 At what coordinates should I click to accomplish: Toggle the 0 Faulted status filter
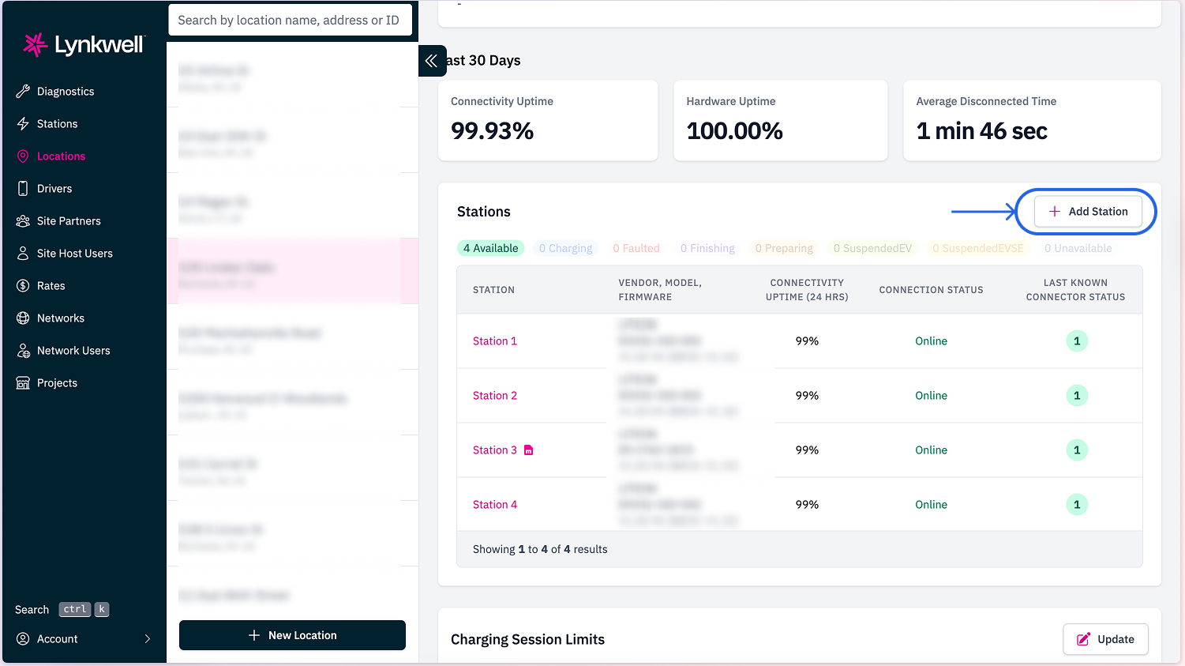(636, 248)
